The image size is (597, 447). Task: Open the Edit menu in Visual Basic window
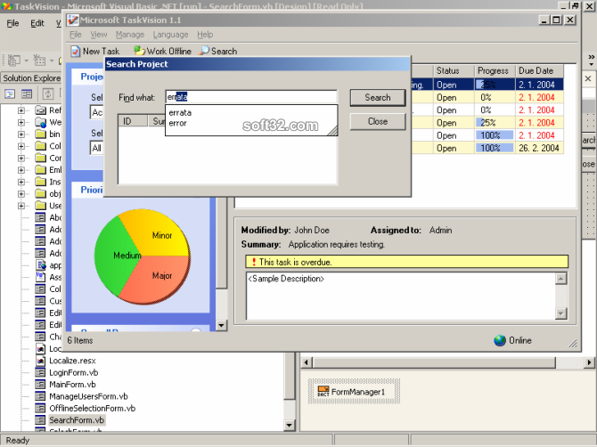pos(37,23)
